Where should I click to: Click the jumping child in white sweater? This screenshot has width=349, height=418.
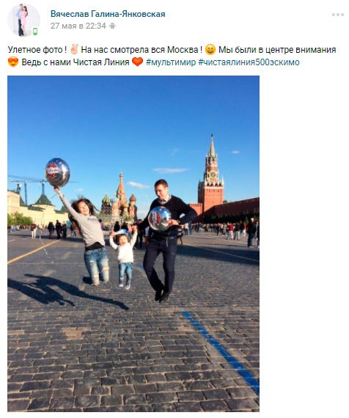click(x=125, y=257)
